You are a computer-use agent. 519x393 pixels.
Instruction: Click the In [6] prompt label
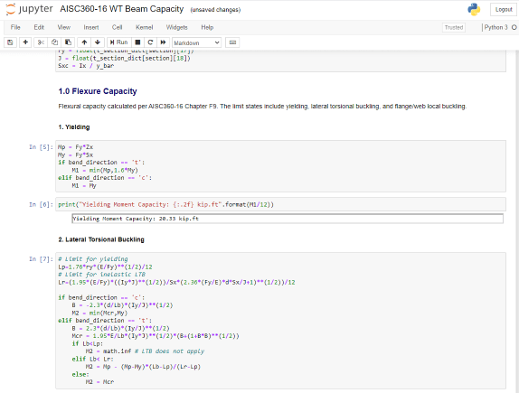click(x=41, y=205)
